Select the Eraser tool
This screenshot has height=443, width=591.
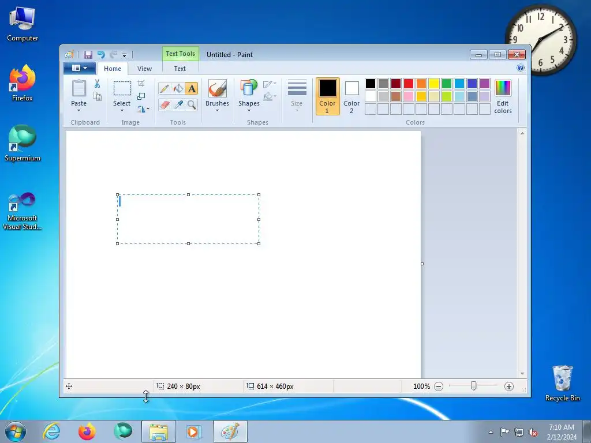[x=164, y=104]
